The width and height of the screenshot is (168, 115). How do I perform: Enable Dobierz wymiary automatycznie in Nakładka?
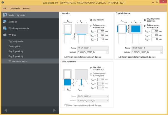(91, 26)
